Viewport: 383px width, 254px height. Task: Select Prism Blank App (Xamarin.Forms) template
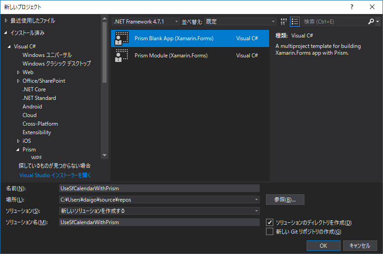pos(190,38)
